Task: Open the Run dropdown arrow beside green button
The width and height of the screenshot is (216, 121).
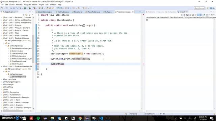Action: [27, 8]
